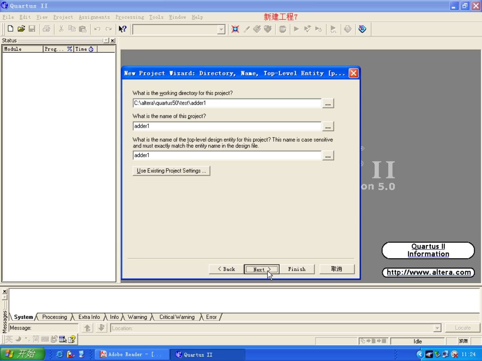Cancel the wizard with 取消 button
Viewport: 482px width, 361px height.
click(337, 269)
